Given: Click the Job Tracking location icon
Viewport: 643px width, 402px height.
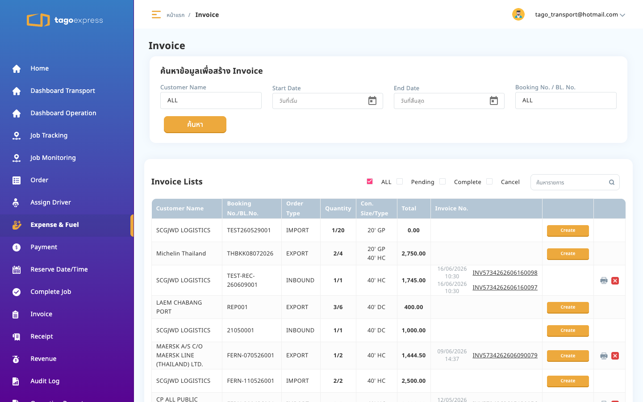Looking at the screenshot, I should point(17,136).
